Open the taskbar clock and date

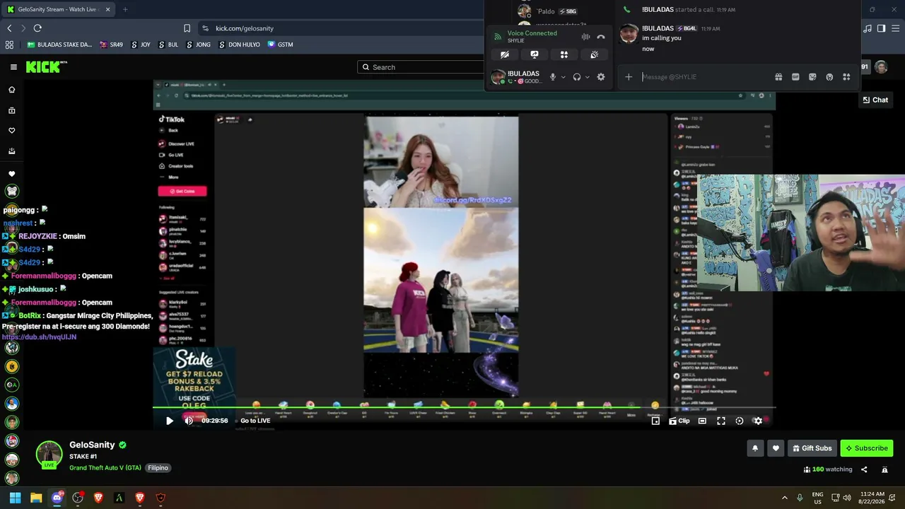coord(872,498)
